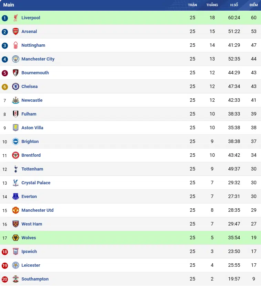Click the Wolves club crest icon

[x=15, y=238]
